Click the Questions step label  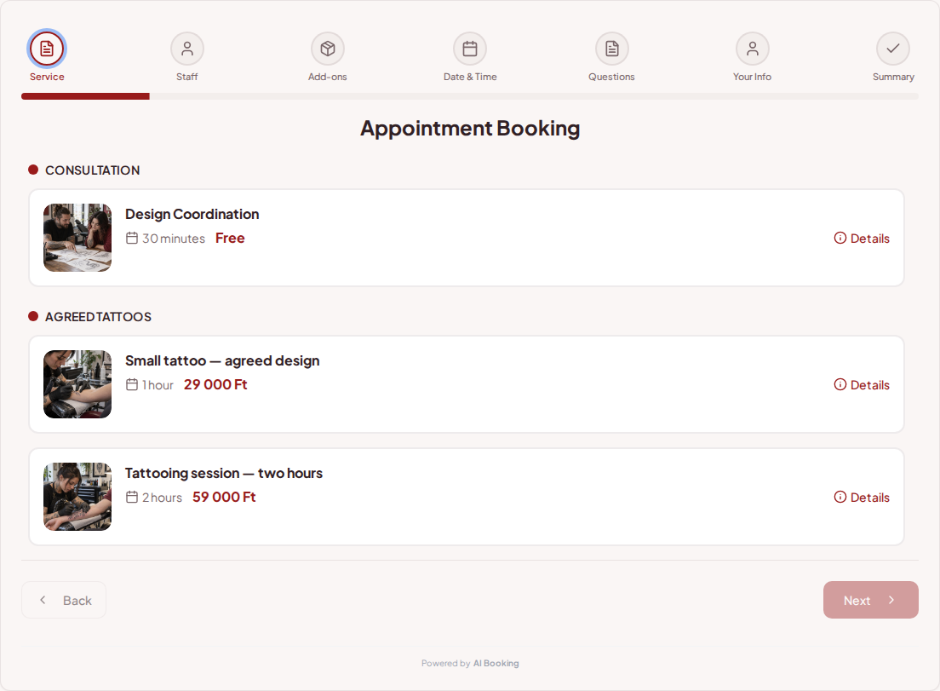click(611, 77)
